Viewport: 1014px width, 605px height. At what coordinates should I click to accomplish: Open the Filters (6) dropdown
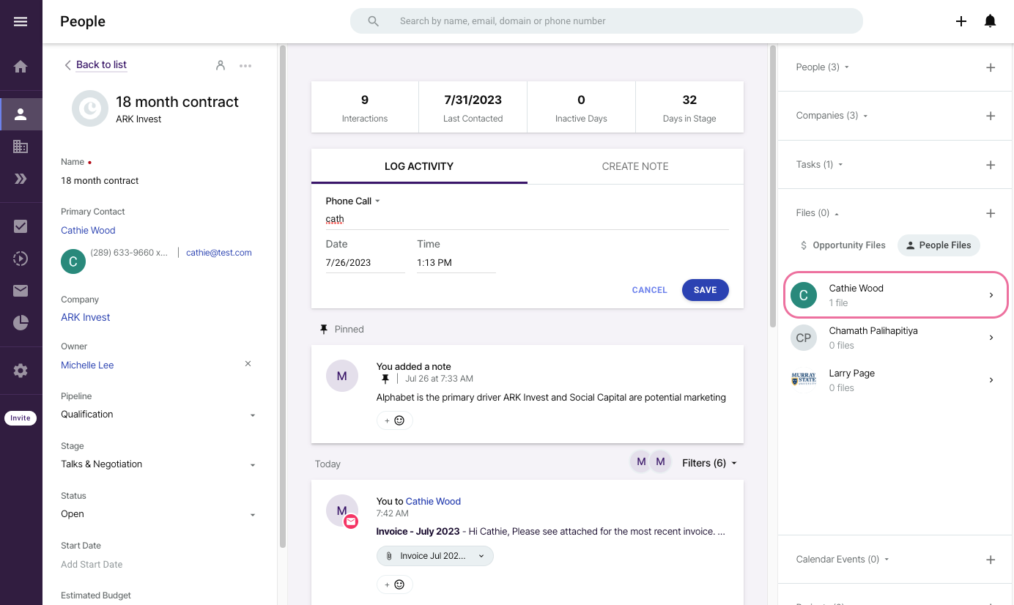709,463
